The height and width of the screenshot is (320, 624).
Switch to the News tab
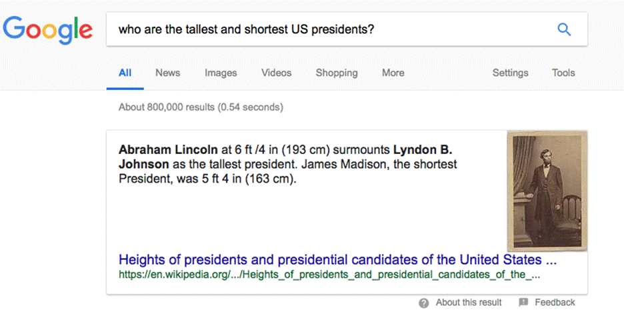[x=167, y=73]
